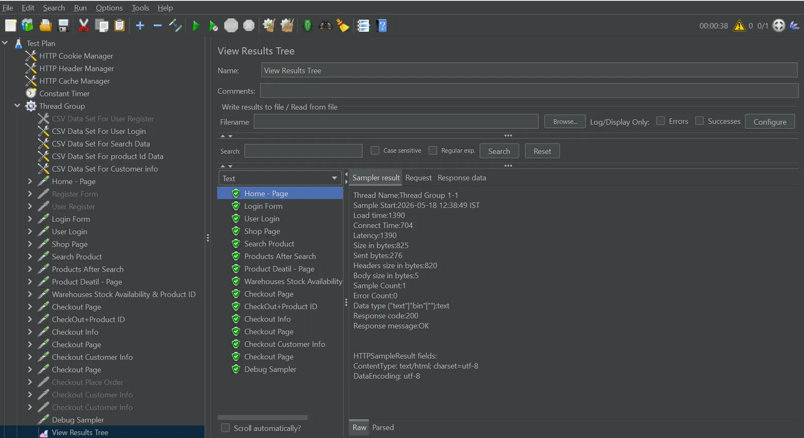Click the Cut scissors icon
804x438 pixels.
[83, 26]
